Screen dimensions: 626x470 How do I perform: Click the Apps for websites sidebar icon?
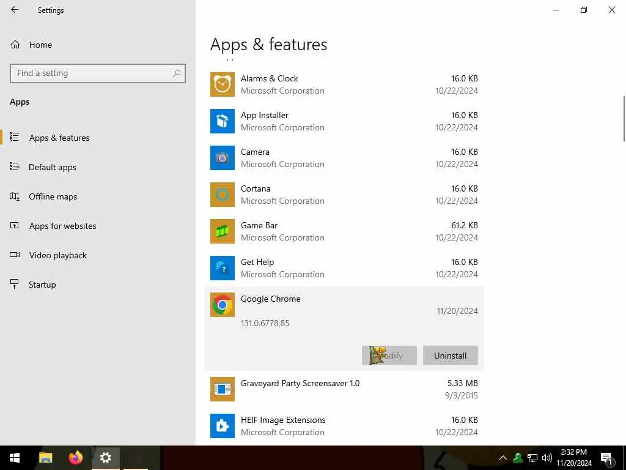coord(15,225)
